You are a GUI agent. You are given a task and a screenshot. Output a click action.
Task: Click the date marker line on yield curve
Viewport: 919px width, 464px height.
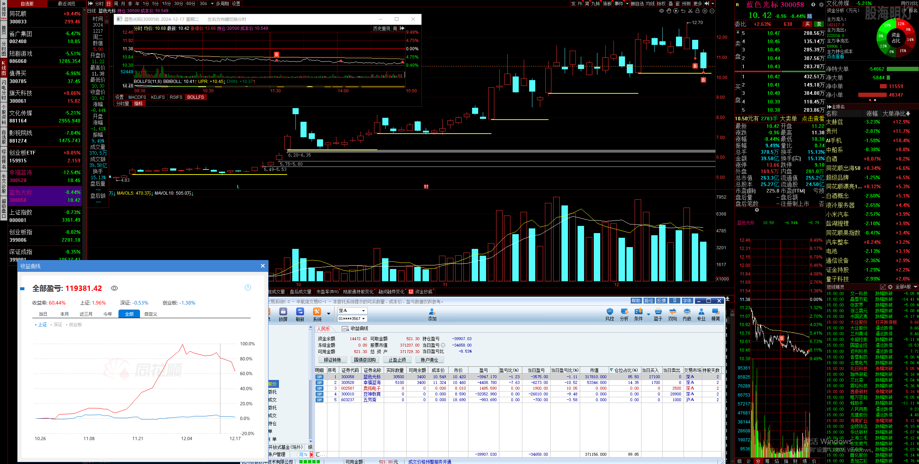[220, 389]
